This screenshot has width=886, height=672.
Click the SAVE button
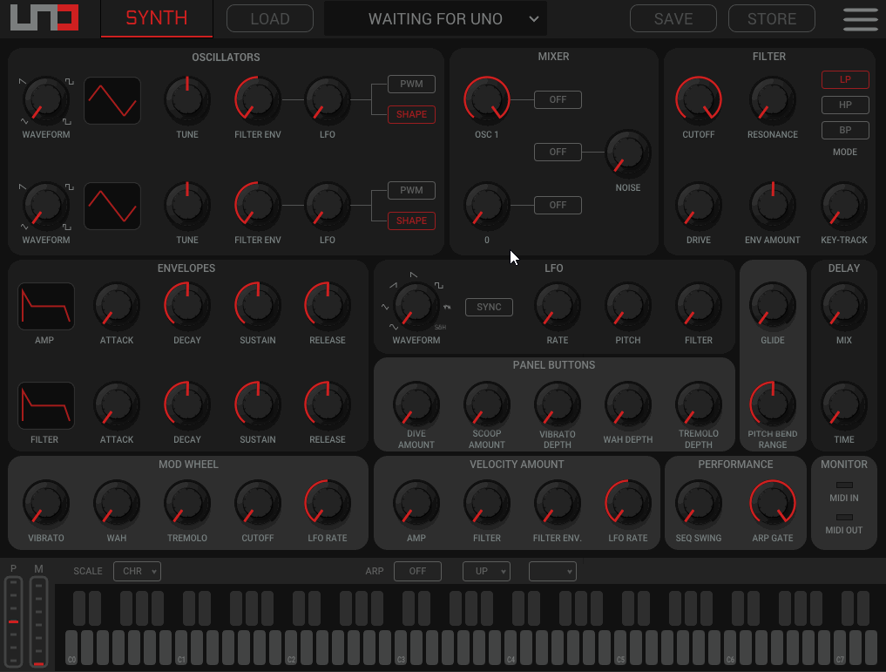point(673,18)
